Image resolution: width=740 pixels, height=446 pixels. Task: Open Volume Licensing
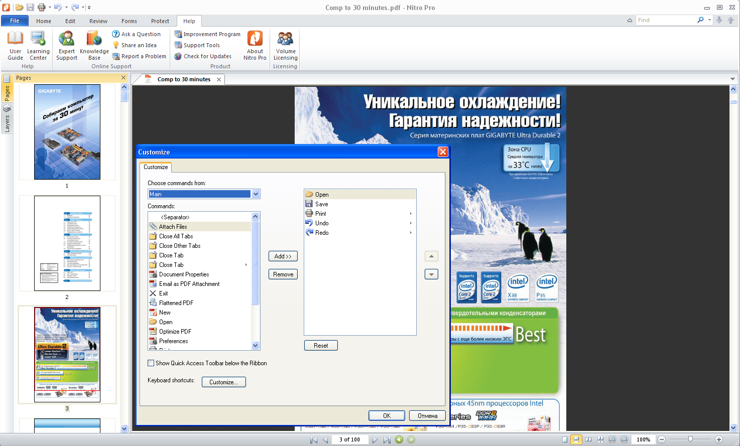coord(285,46)
